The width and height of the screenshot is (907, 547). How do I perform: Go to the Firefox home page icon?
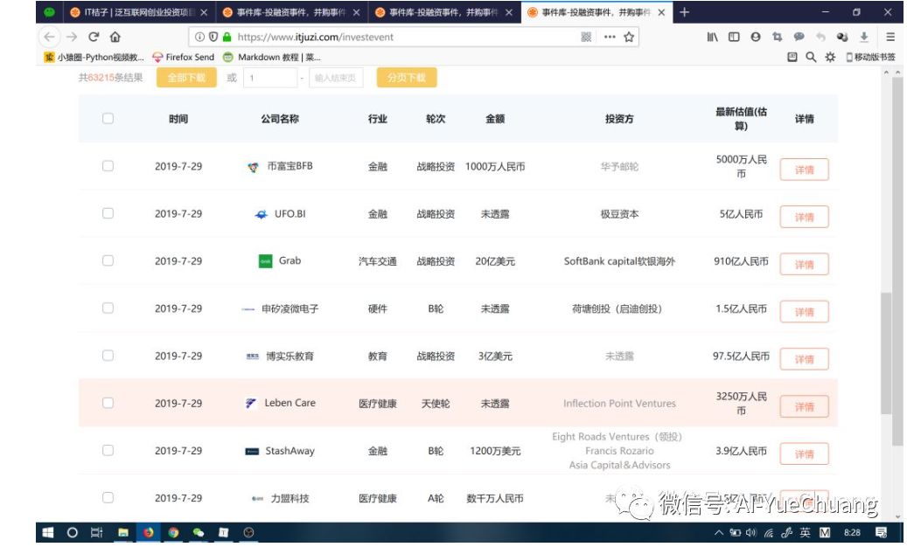click(x=115, y=37)
